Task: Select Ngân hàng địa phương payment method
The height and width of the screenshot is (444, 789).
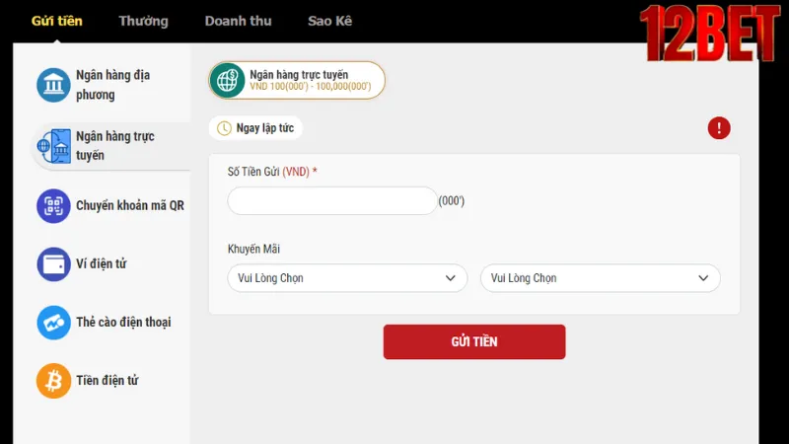Action: point(111,85)
